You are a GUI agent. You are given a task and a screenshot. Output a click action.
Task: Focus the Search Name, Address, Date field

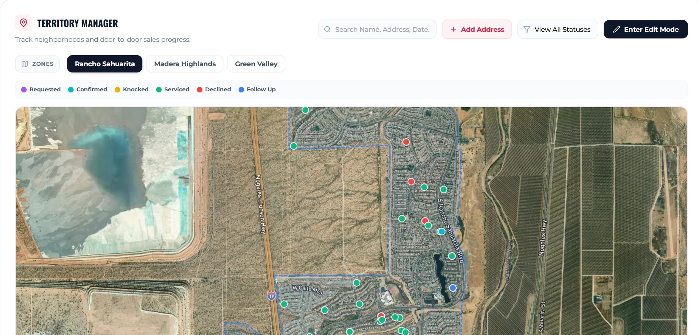click(377, 29)
